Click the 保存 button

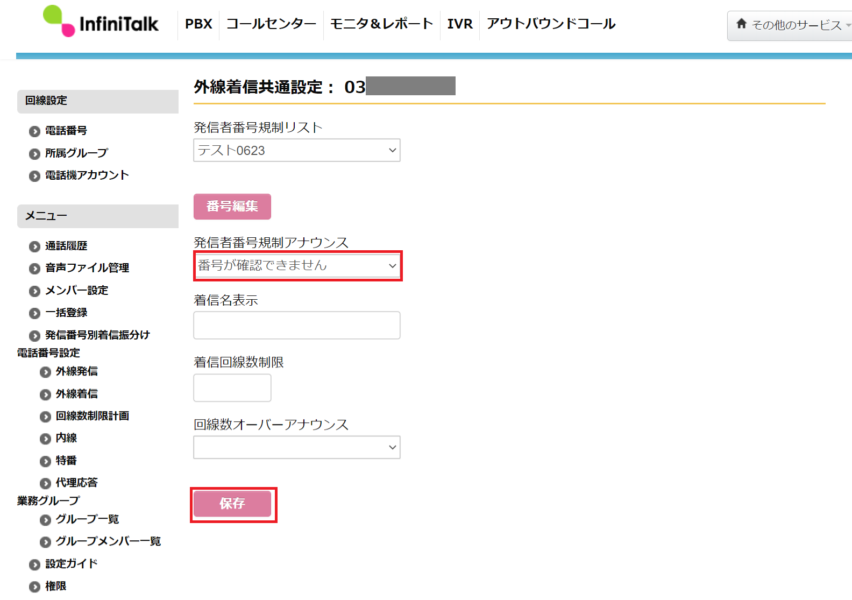click(232, 504)
